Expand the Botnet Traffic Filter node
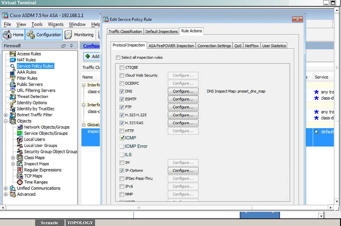The image size is (341, 226). coord(6,115)
